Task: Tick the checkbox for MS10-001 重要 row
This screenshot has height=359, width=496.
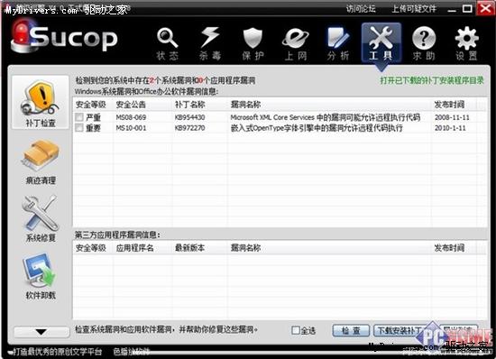Action: [x=79, y=128]
